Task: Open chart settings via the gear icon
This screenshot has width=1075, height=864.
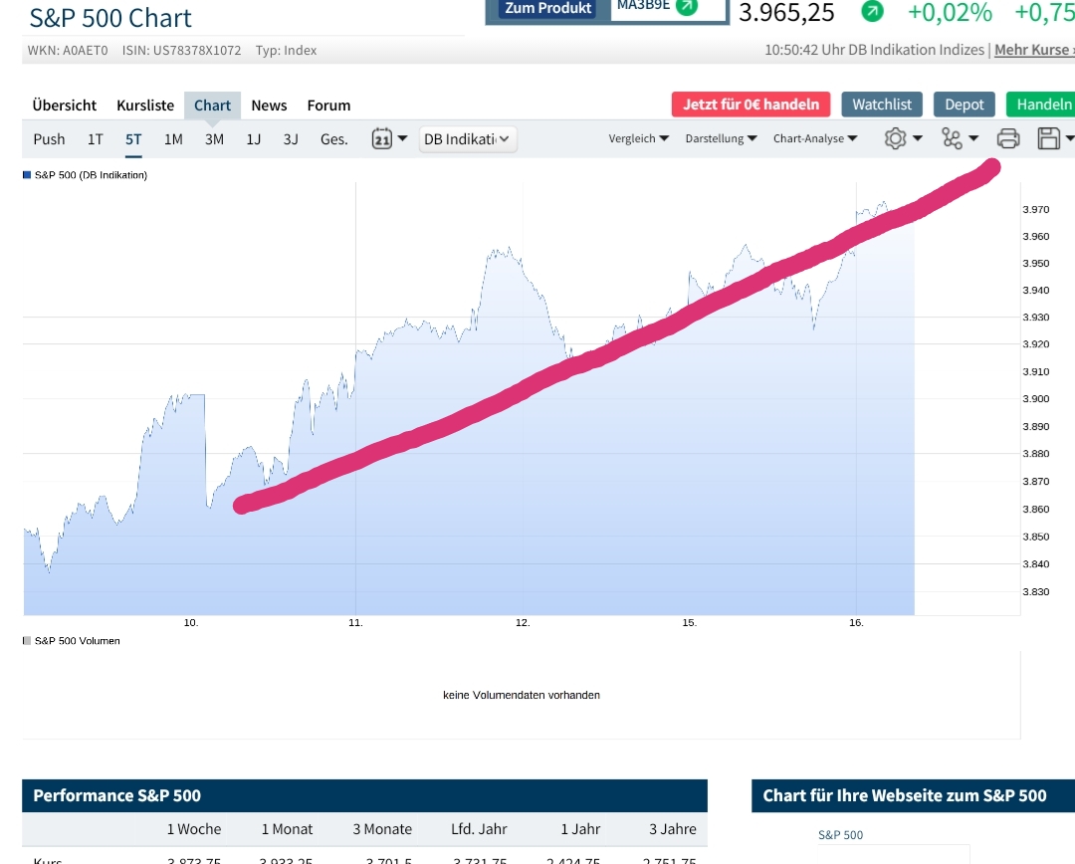Action: 897,138
